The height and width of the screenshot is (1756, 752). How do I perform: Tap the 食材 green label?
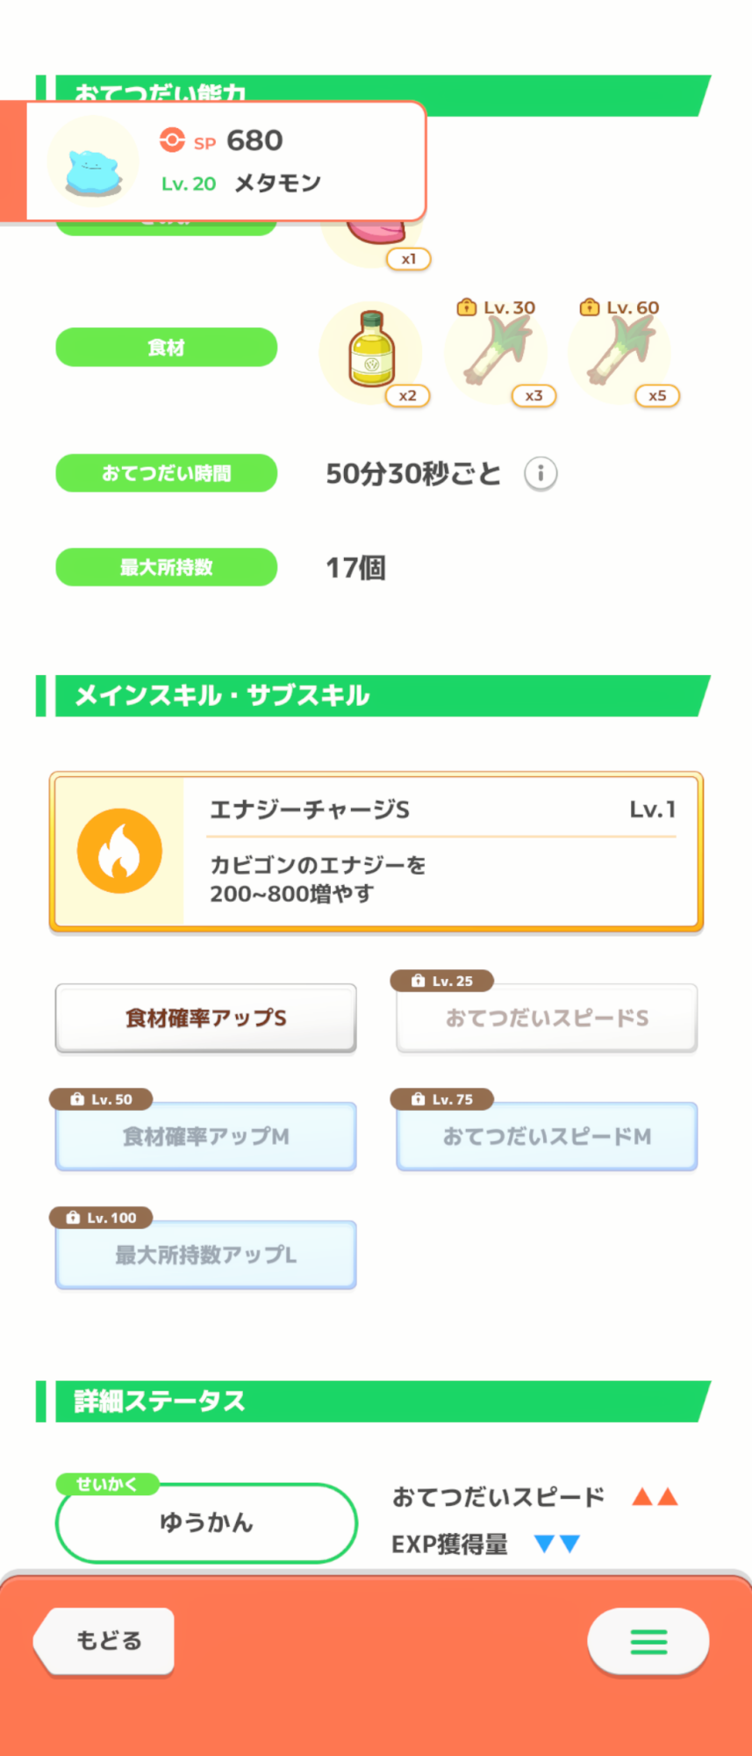pos(167,348)
